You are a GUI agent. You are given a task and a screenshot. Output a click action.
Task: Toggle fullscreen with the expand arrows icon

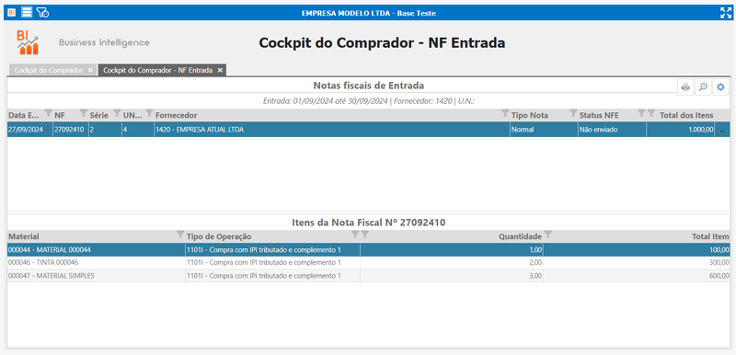[x=726, y=13]
